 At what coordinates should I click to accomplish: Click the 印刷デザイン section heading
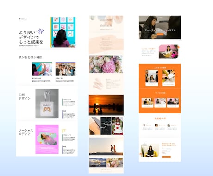point(25,96)
